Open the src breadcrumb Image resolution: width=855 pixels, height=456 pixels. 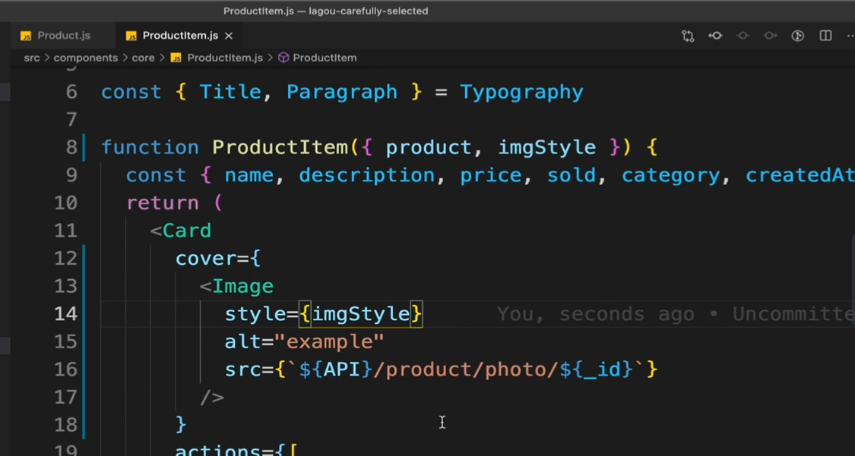(32, 58)
